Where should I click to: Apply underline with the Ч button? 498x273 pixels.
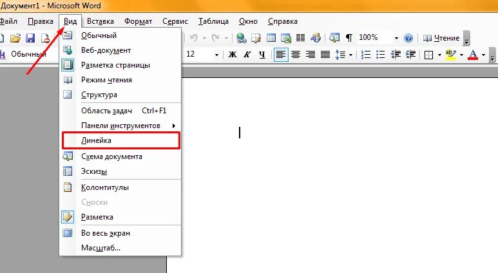(x=262, y=55)
